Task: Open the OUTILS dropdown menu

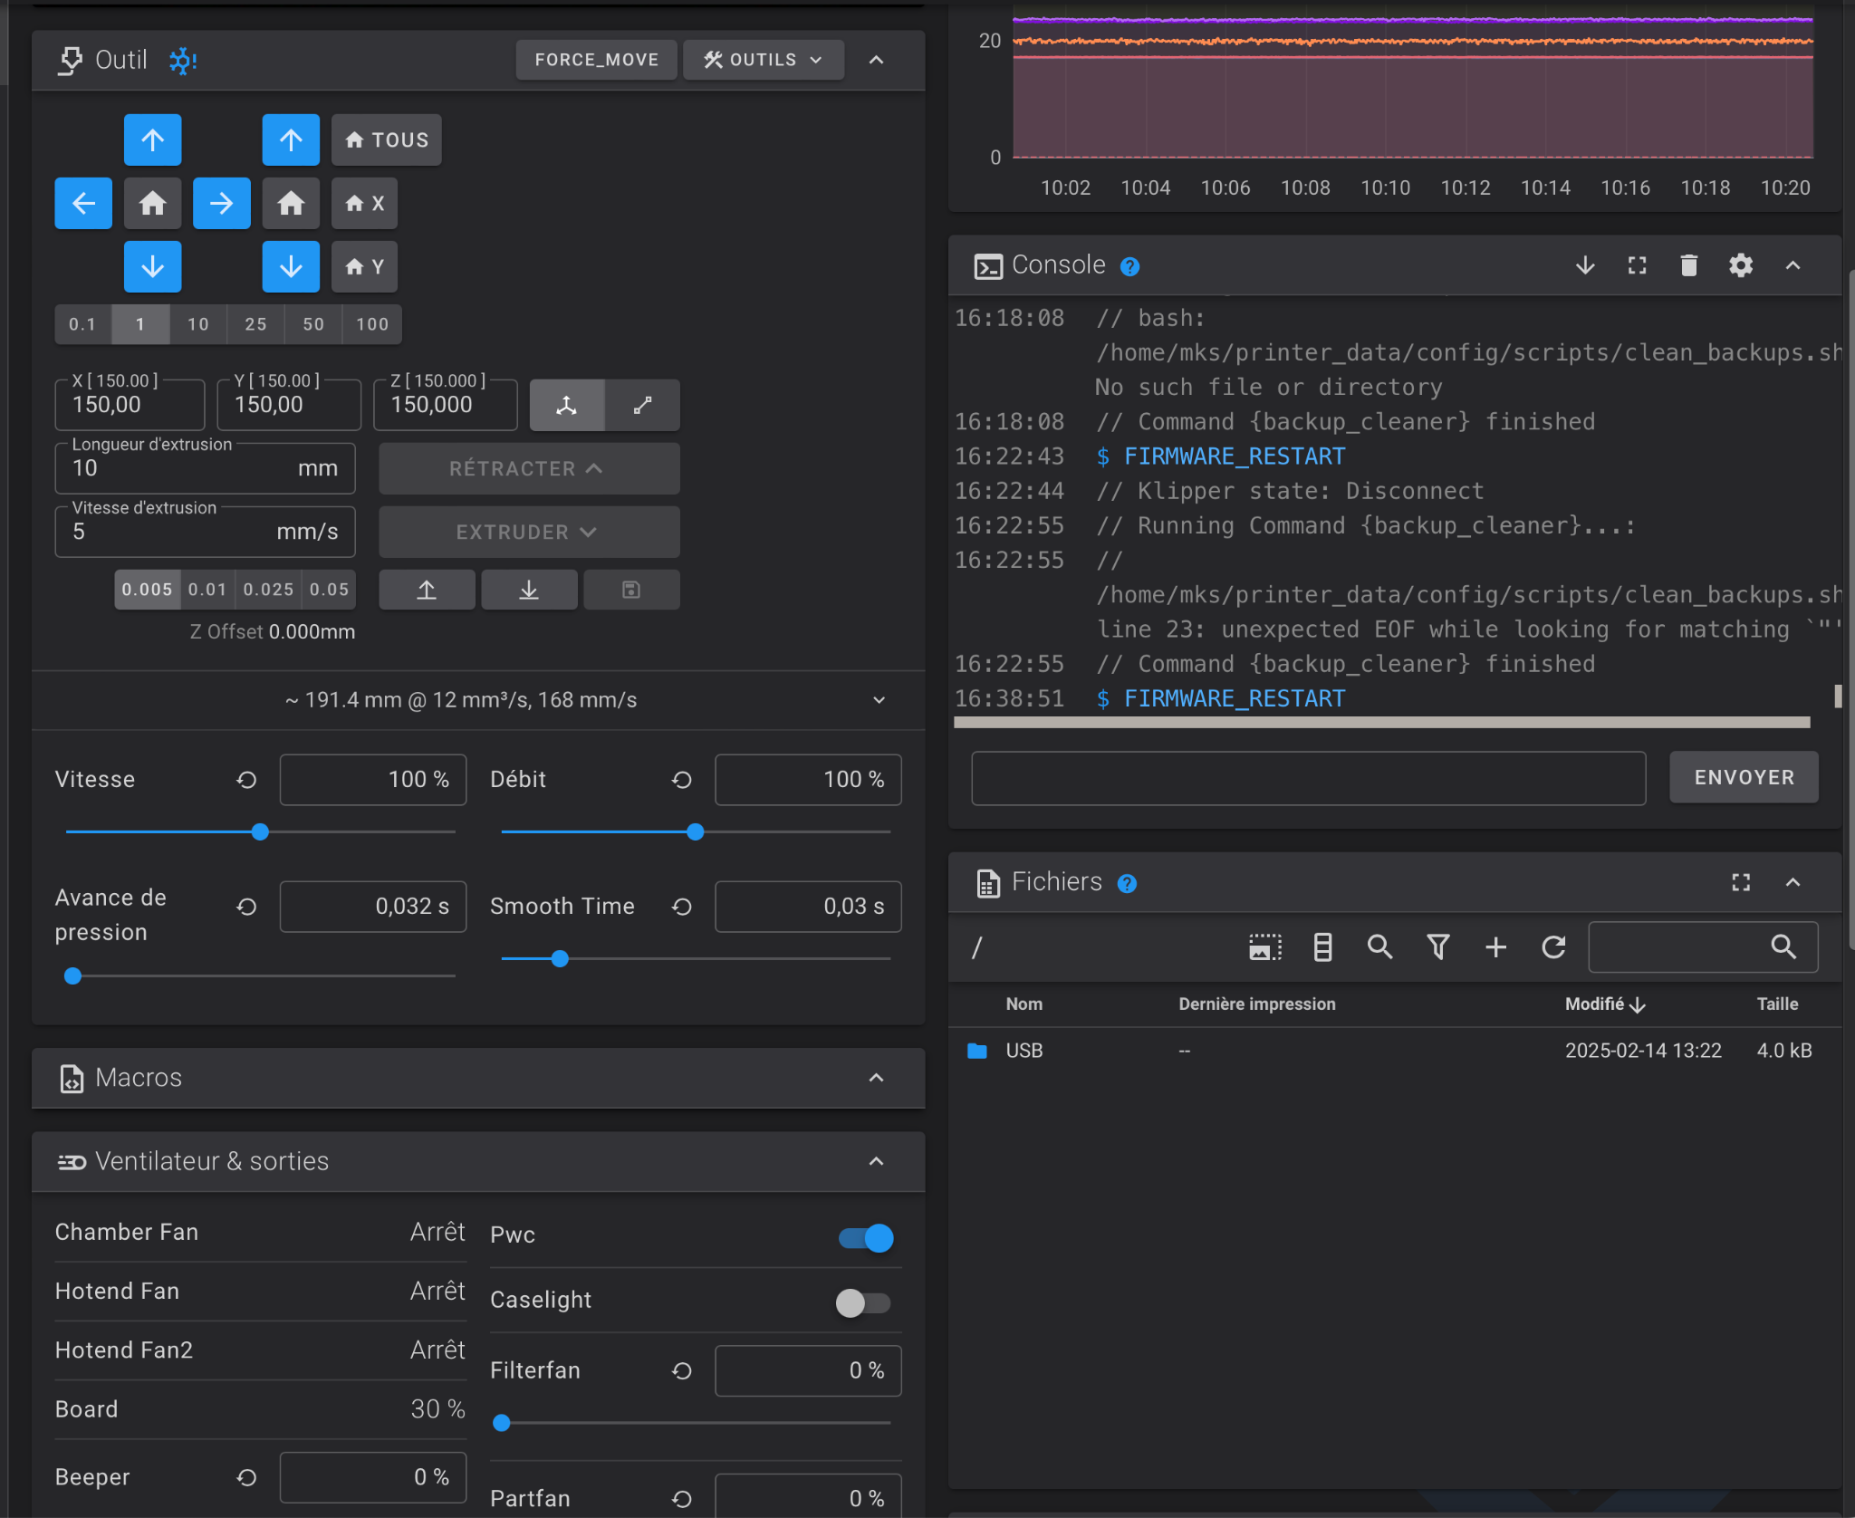Action: 763,60
